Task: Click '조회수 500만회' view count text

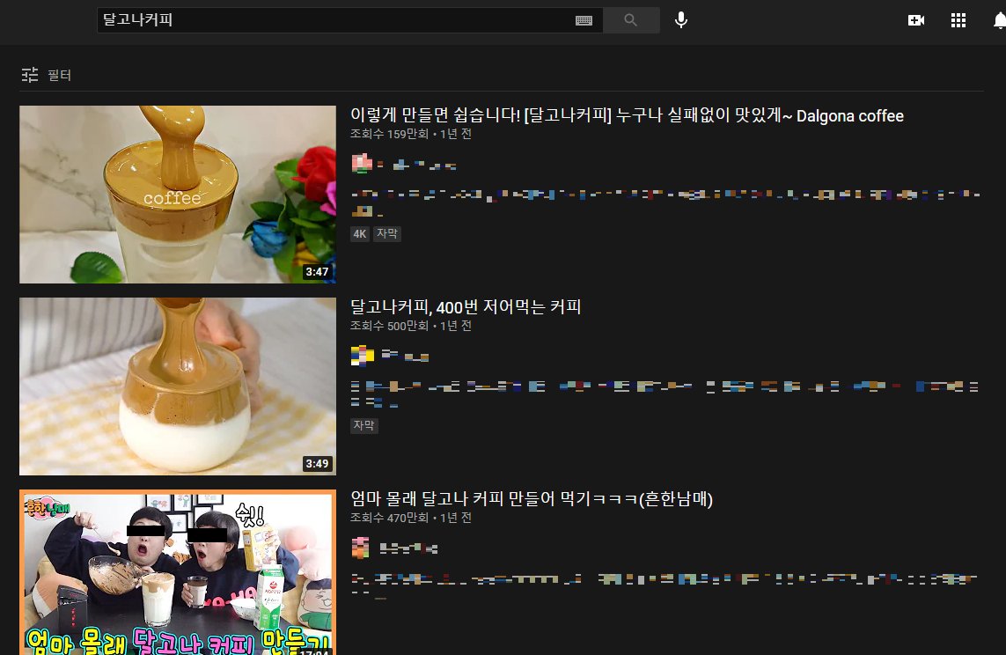Action: tap(389, 326)
